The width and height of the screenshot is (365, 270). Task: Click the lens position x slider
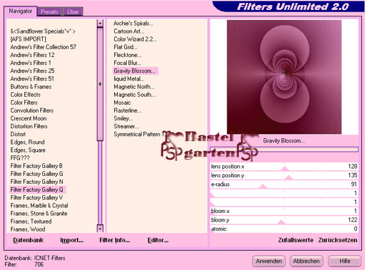pos(284,167)
